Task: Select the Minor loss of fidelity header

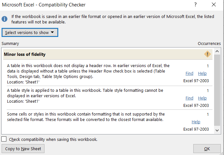Action: (x=108, y=54)
